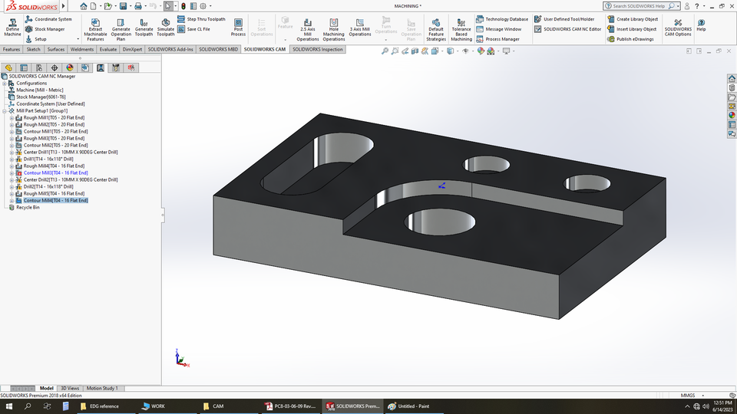This screenshot has width=737, height=414.
Task: Open Default Feature Strategies
Action: click(436, 29)
